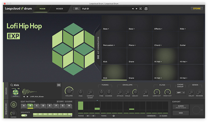Click the sequence length bar handle
Image resolution: width=208 pixels, height=122 pixels.
tap(71, 116)
